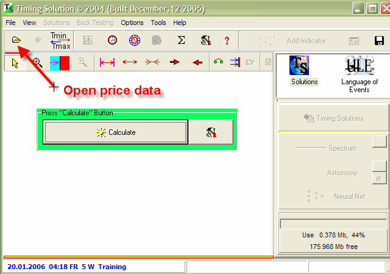Open the File menu

(10, 23)
